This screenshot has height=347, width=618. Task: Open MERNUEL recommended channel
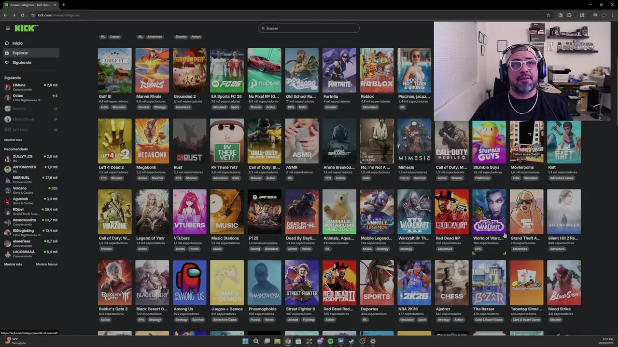[30, 179]
